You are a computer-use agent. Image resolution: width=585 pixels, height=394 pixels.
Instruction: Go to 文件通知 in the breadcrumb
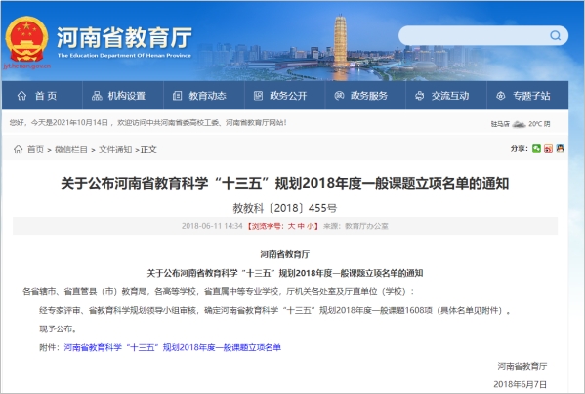coord(115,149)
